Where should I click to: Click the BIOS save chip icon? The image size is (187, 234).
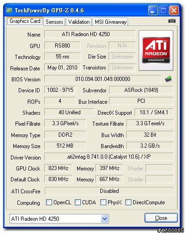(x=168, y=79)
